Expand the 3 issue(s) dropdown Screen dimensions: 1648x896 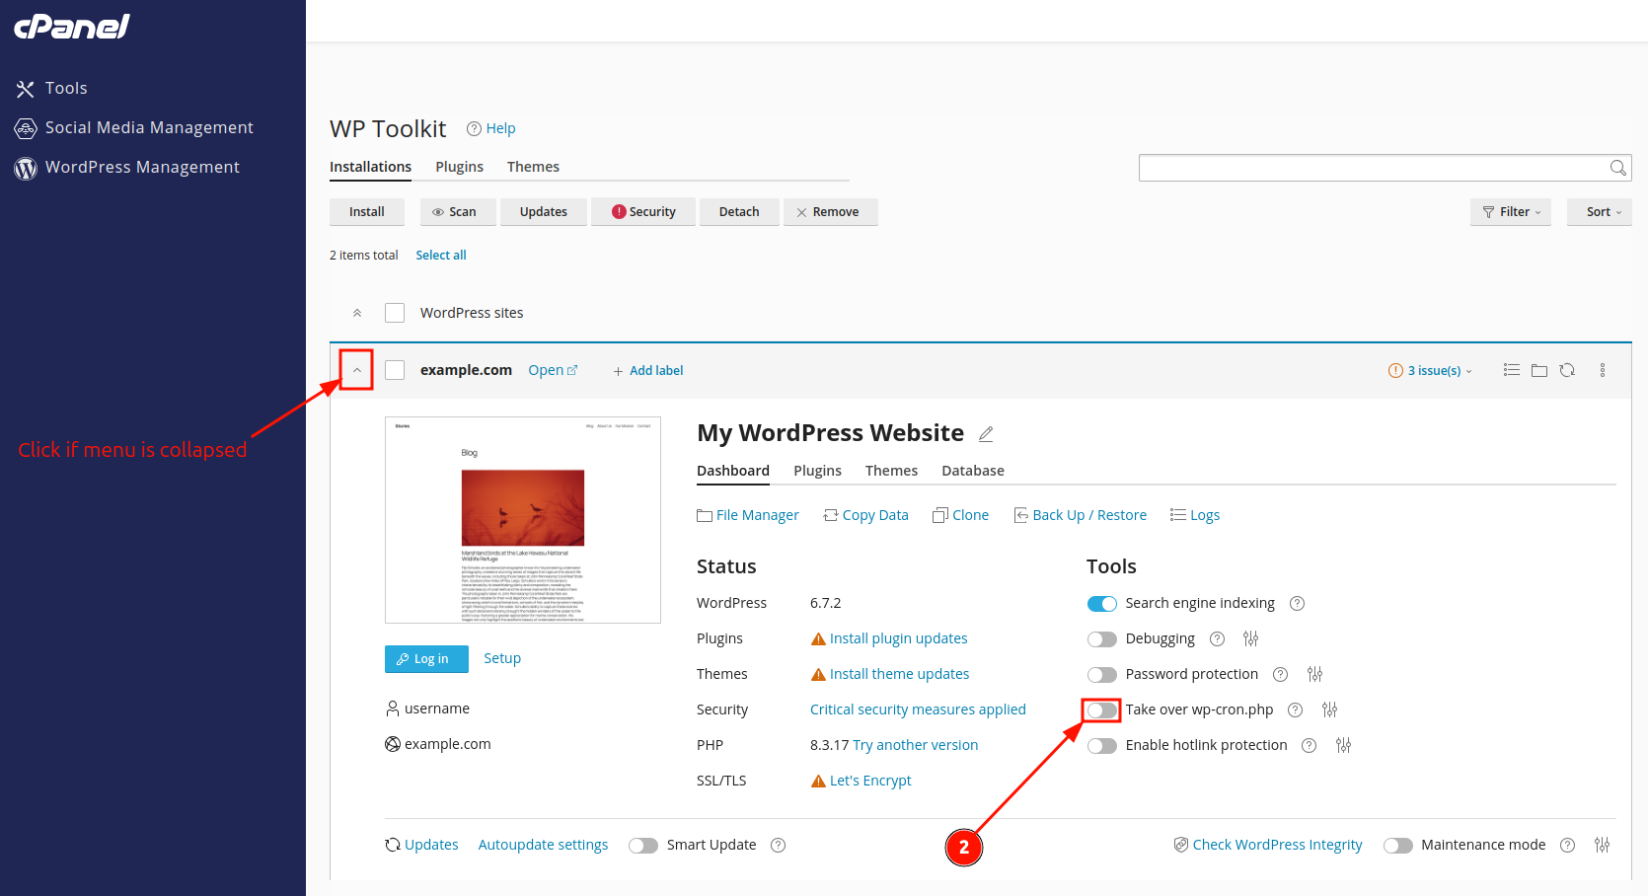pyautogui.click(x=1430, y=371)
